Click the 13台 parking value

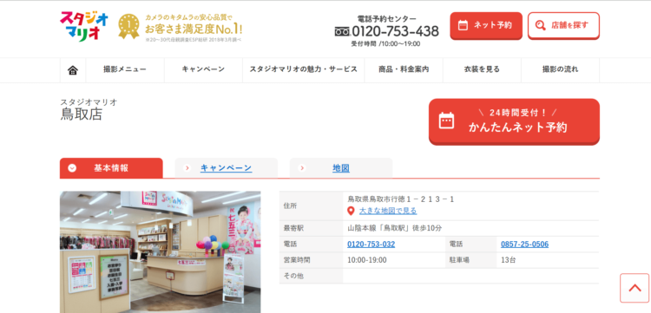pyautogui.click(x=509, y=260)
